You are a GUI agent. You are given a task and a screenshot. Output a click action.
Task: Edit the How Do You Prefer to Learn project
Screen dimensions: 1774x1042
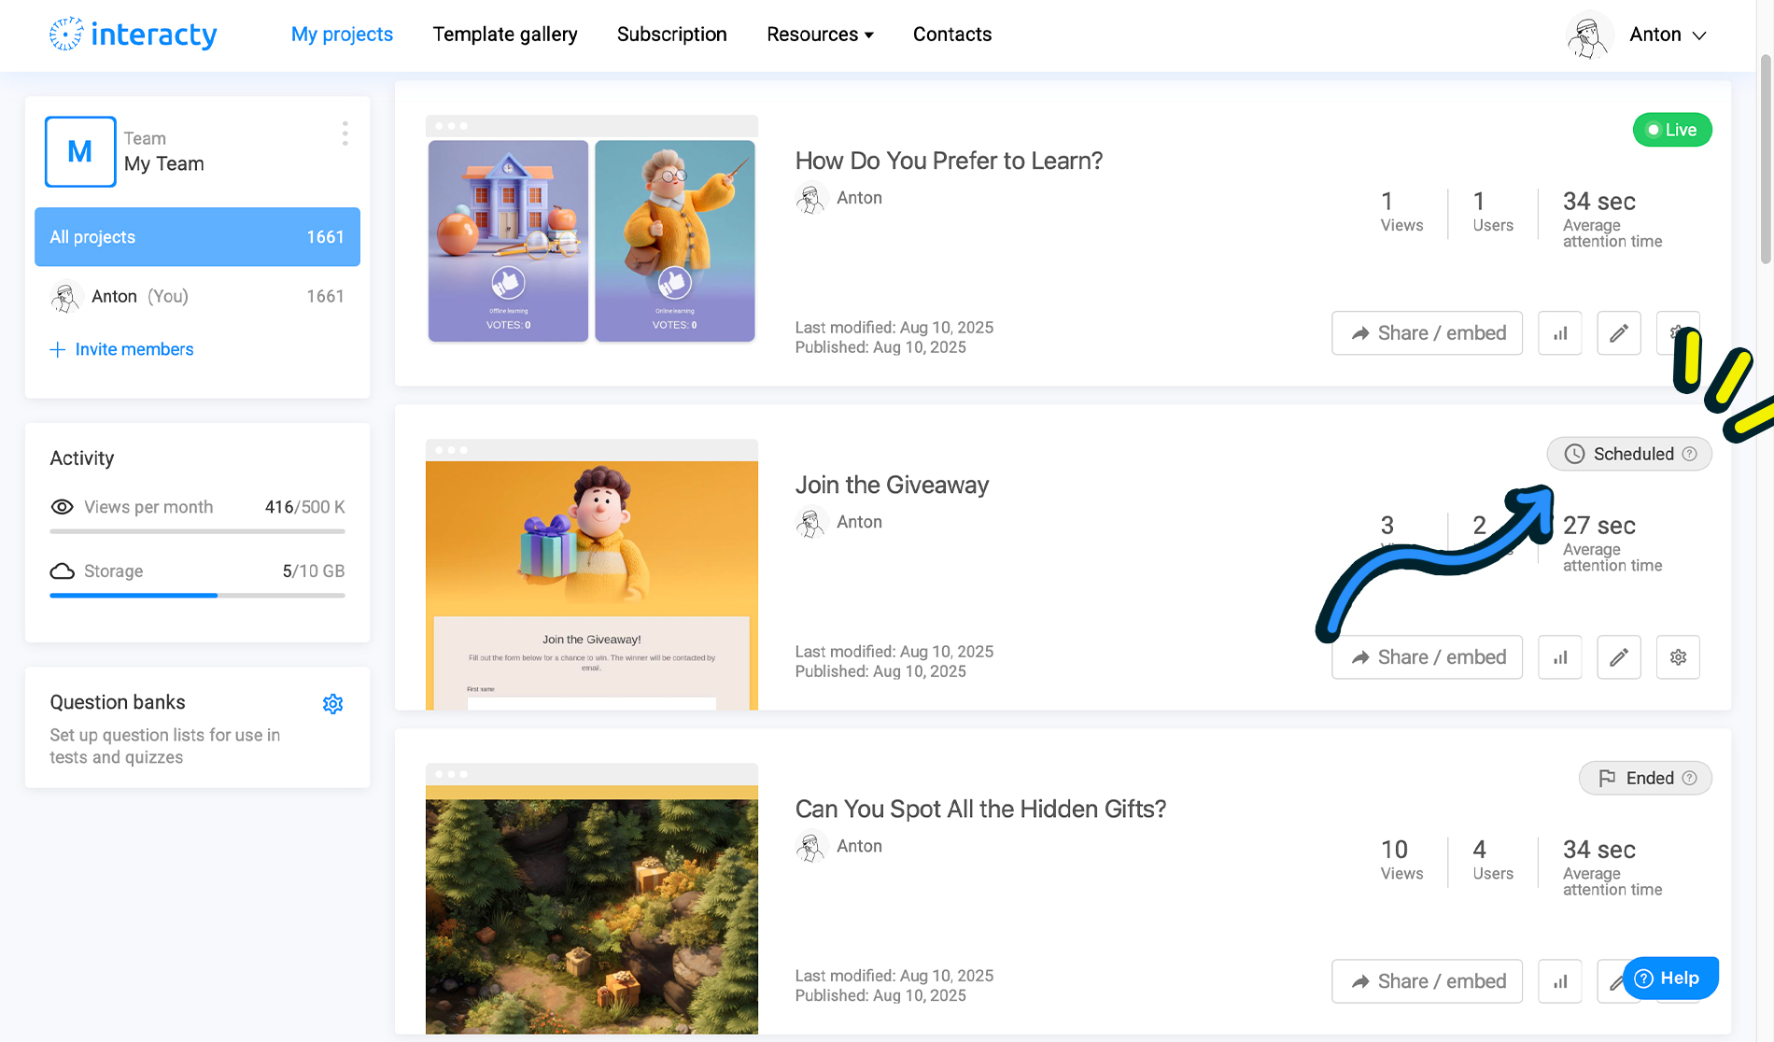coord(1618,333)
